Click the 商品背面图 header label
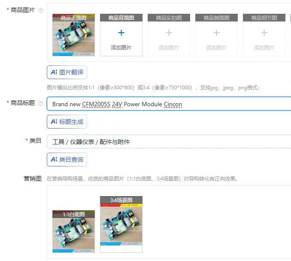This screenshot has height=261, width=291. click(121, 18)
